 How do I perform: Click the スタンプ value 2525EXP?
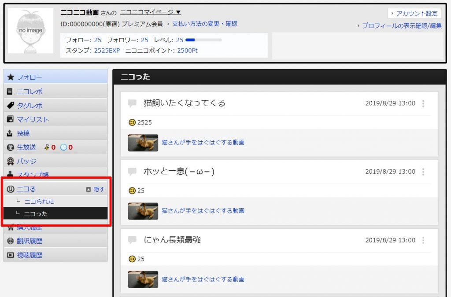tap(107, 51)
